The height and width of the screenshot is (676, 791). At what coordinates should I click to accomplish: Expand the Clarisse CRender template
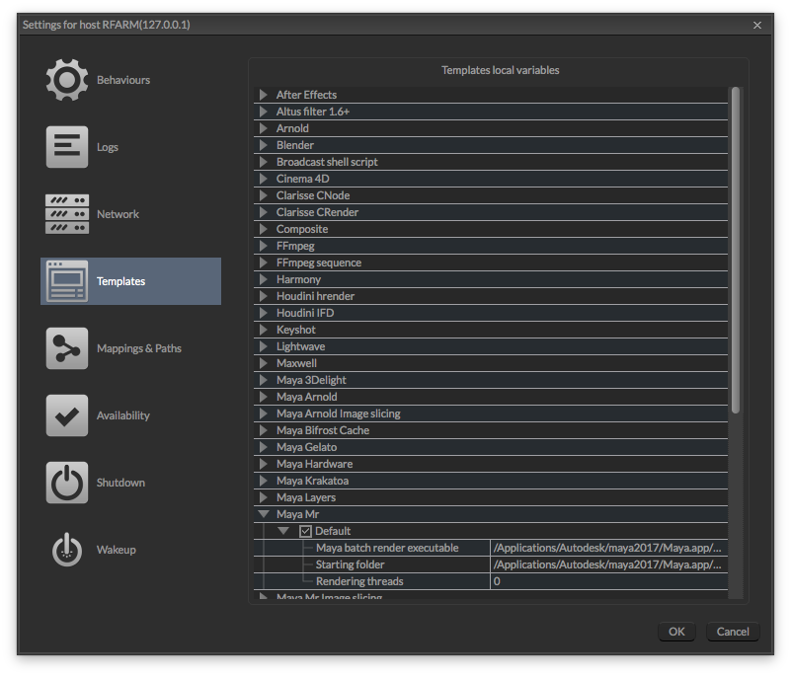point(263,212)
